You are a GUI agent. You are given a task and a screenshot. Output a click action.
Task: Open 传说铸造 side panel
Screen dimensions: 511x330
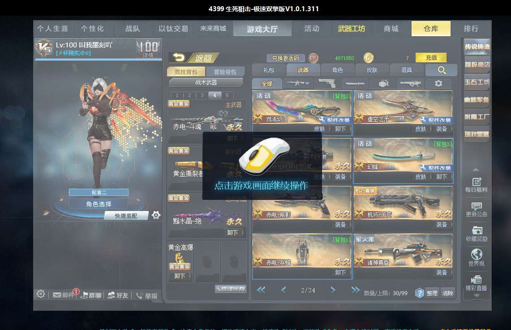tap(477, 47)
